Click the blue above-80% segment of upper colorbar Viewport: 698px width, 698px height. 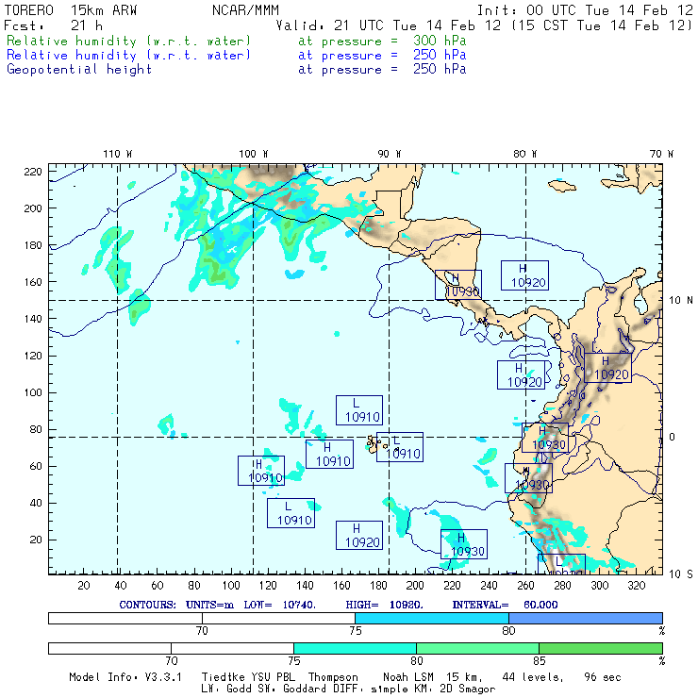(586, 618)
